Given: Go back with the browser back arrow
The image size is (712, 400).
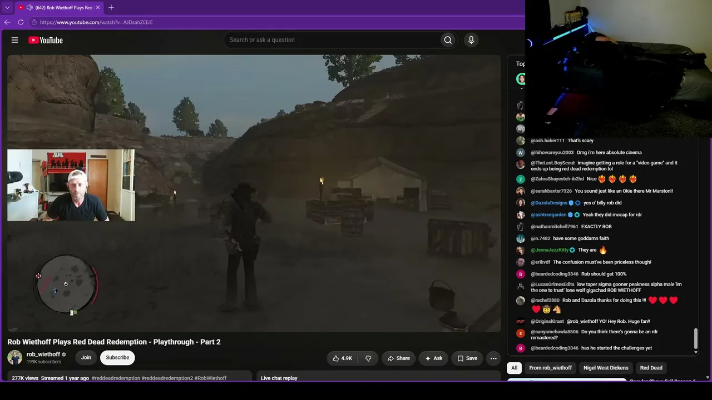Looking at the screenshot, I should pyautogui.click(x=7, y=22).
